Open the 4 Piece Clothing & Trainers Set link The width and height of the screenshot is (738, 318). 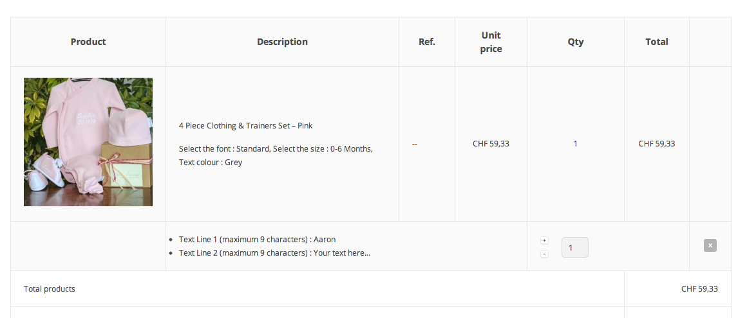246,126
